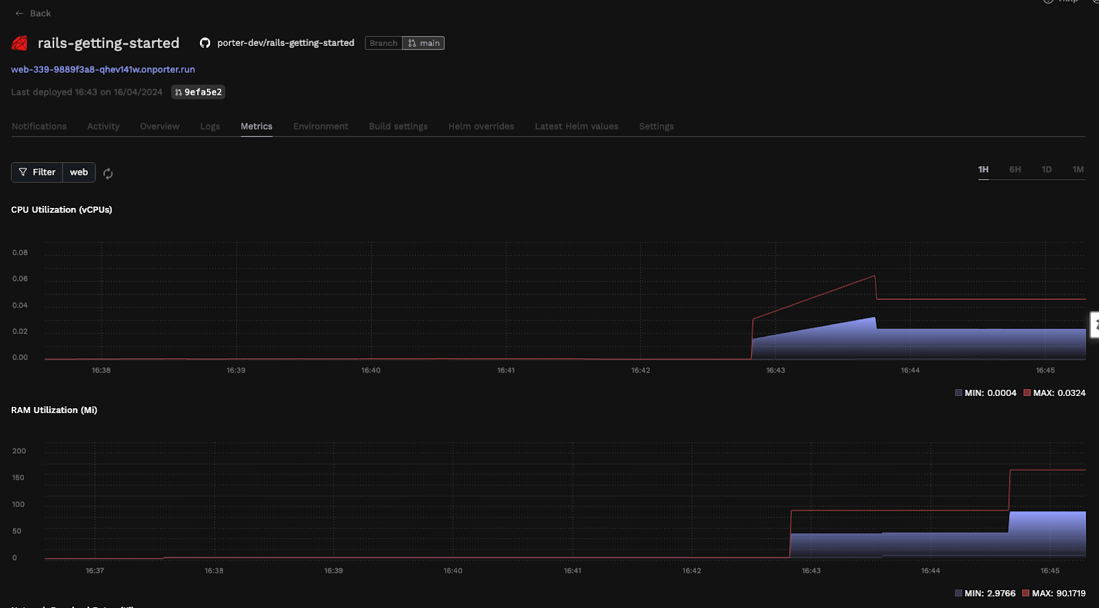Click the red MAX legend swatch for CPU
Image resolution: width=1099 pixels, height=608 pixels.
[x=1027, y=393]
